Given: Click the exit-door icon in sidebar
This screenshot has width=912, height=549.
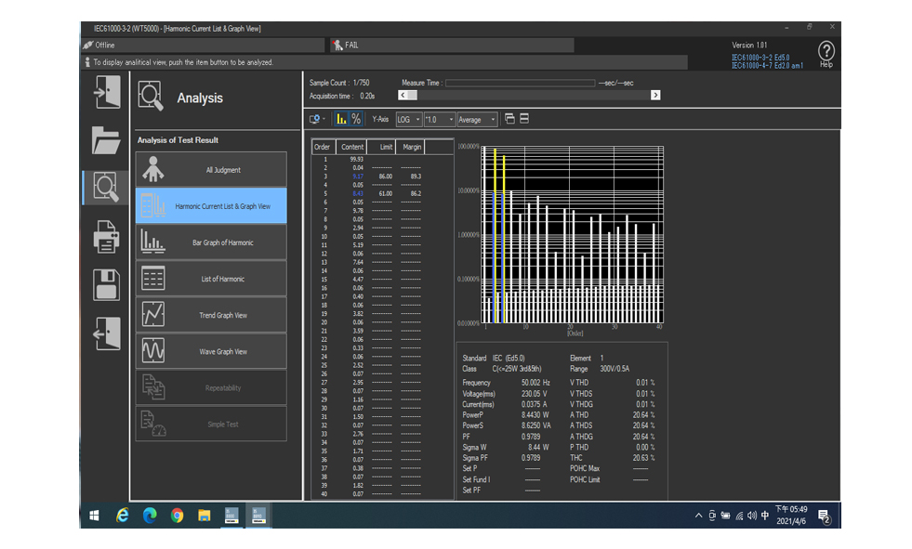Looking at the screenshot, I should (107, 333).
